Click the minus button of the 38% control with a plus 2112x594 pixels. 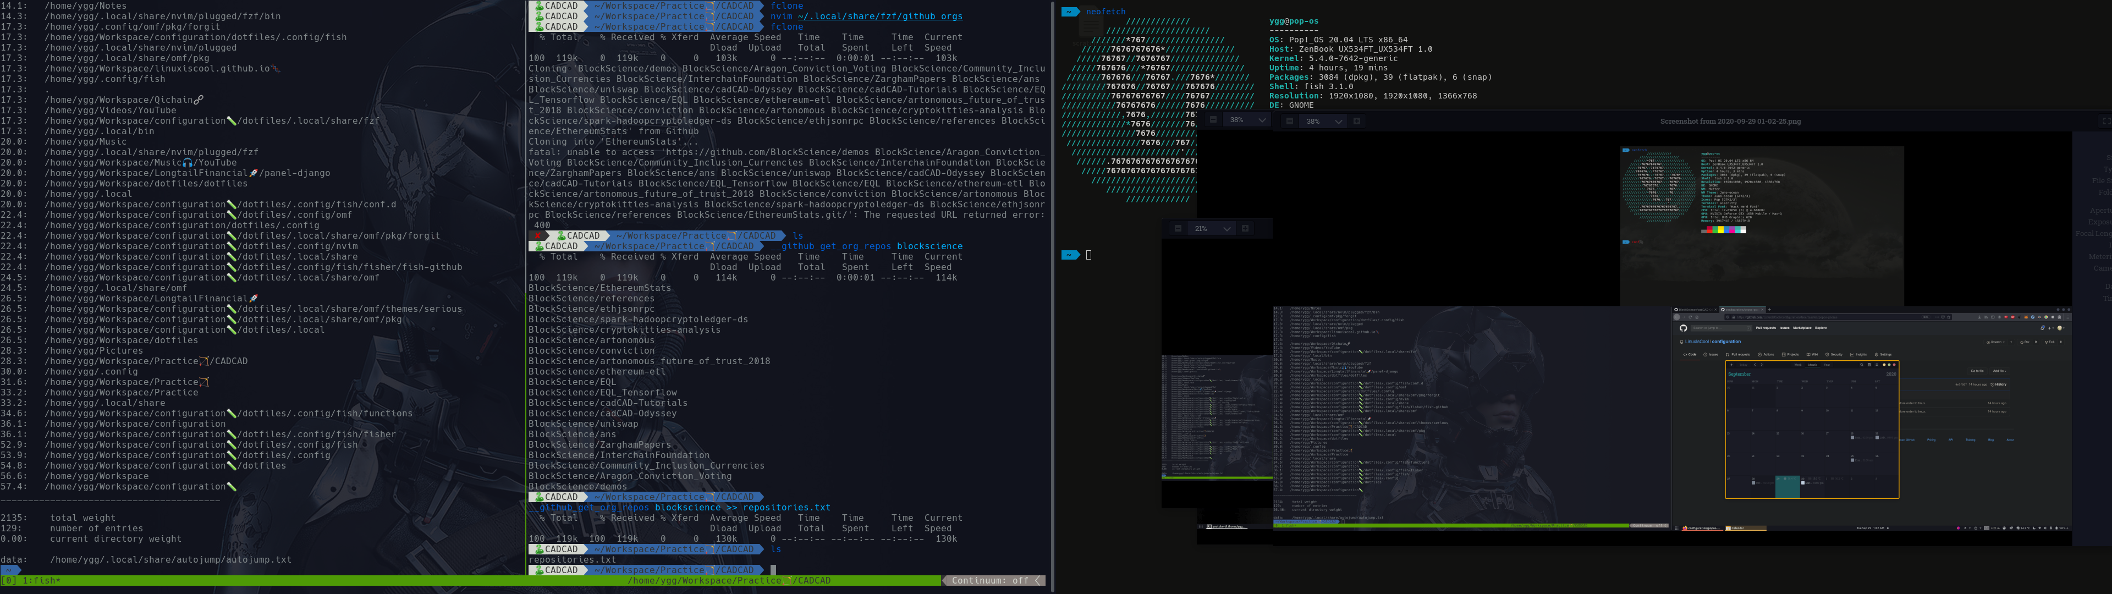[x=1290, y=122]
